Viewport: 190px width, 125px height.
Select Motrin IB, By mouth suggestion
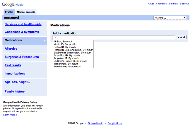tap(64, 44)
